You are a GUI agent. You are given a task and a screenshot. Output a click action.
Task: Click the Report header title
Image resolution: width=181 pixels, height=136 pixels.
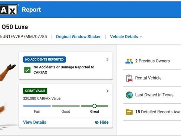coord(32,10)
